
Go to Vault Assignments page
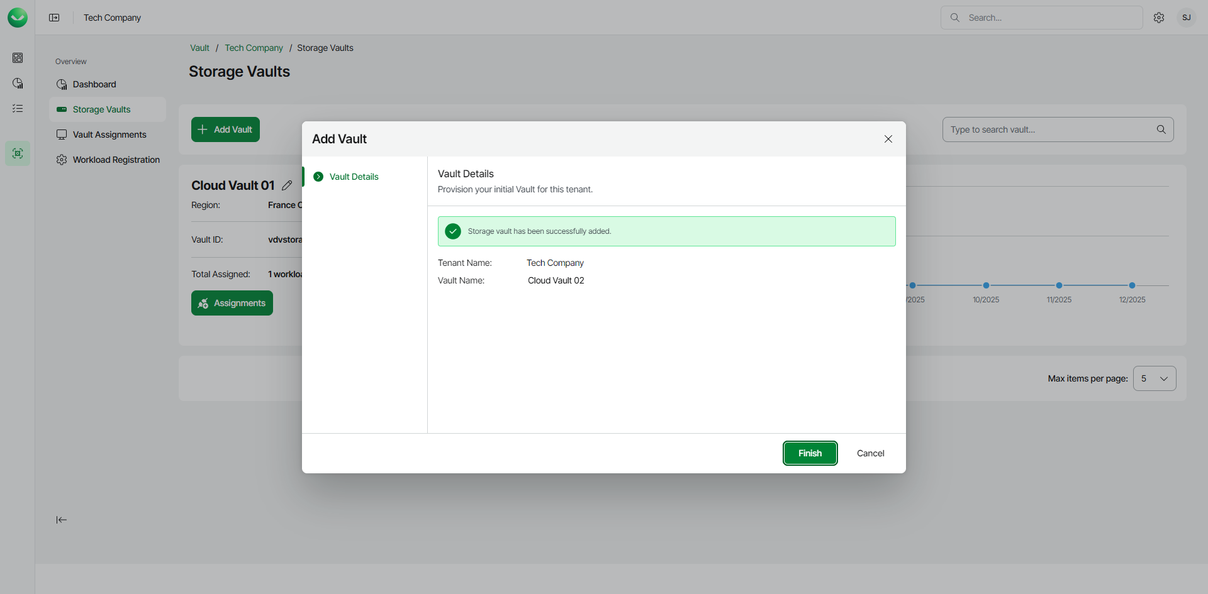109,135
